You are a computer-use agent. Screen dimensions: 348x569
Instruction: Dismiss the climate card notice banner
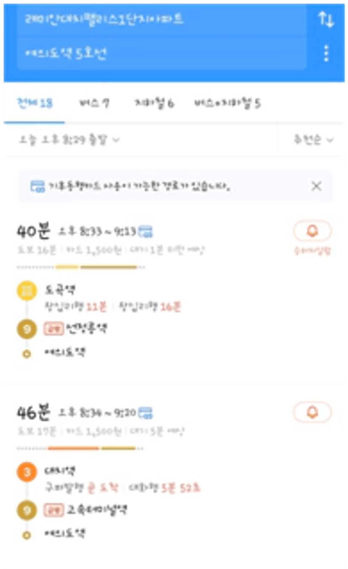(316, 186)
